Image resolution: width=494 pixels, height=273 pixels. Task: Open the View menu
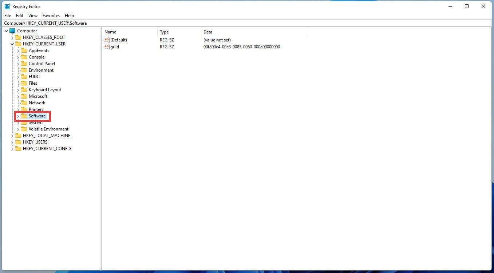point(33,15)
